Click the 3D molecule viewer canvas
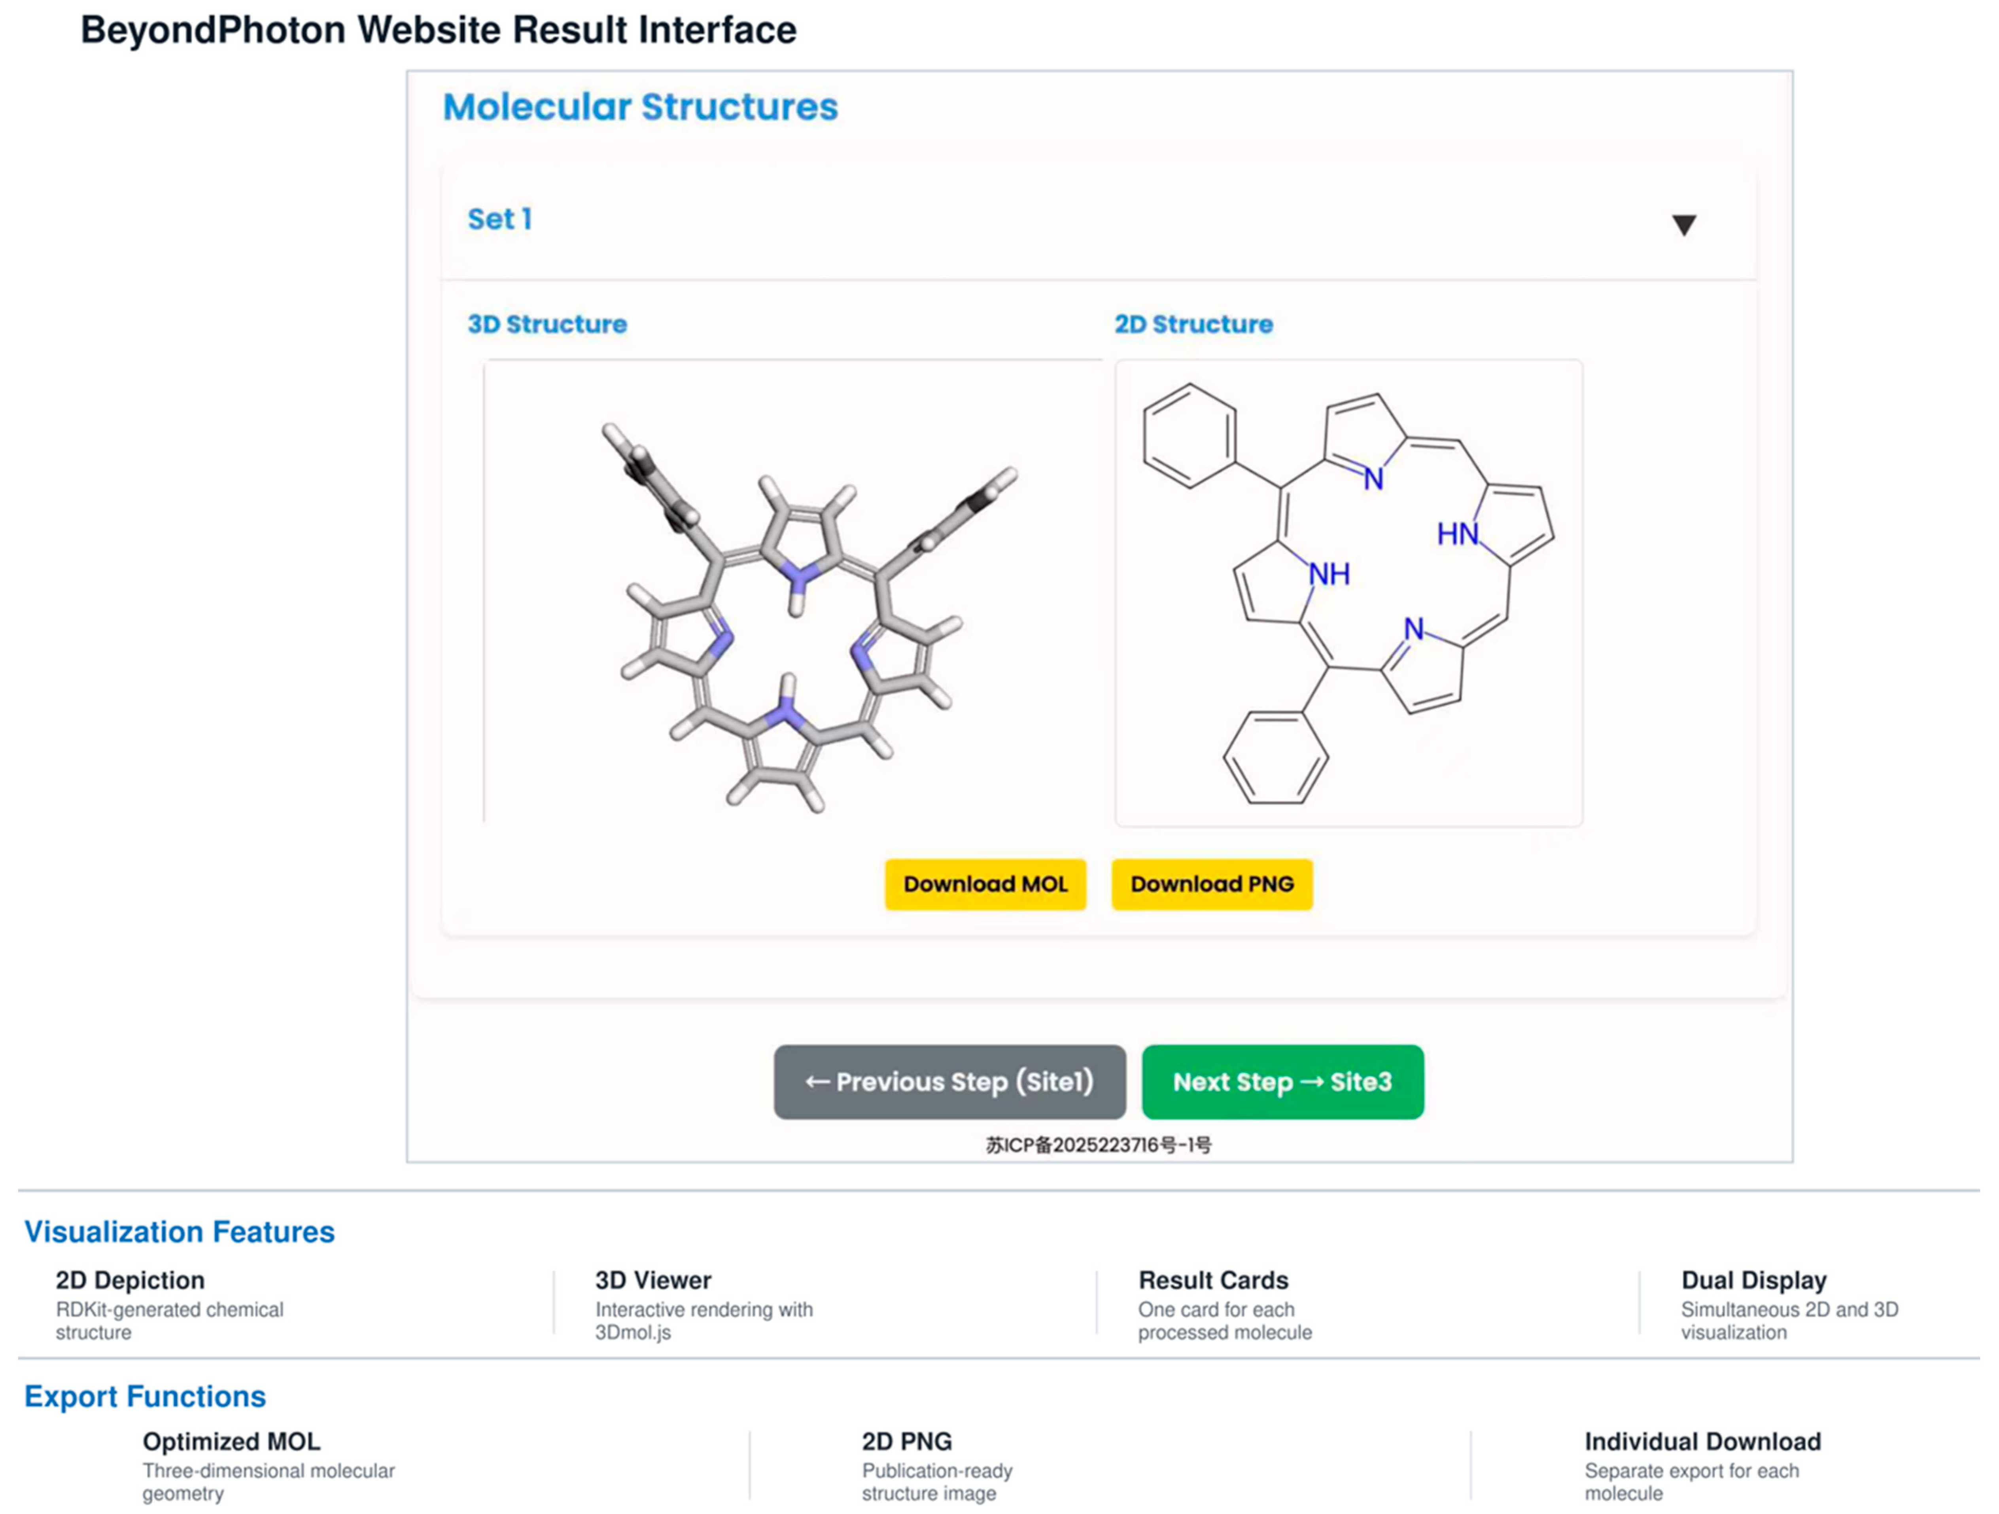 pyautogui.click(x=792, y=592)
